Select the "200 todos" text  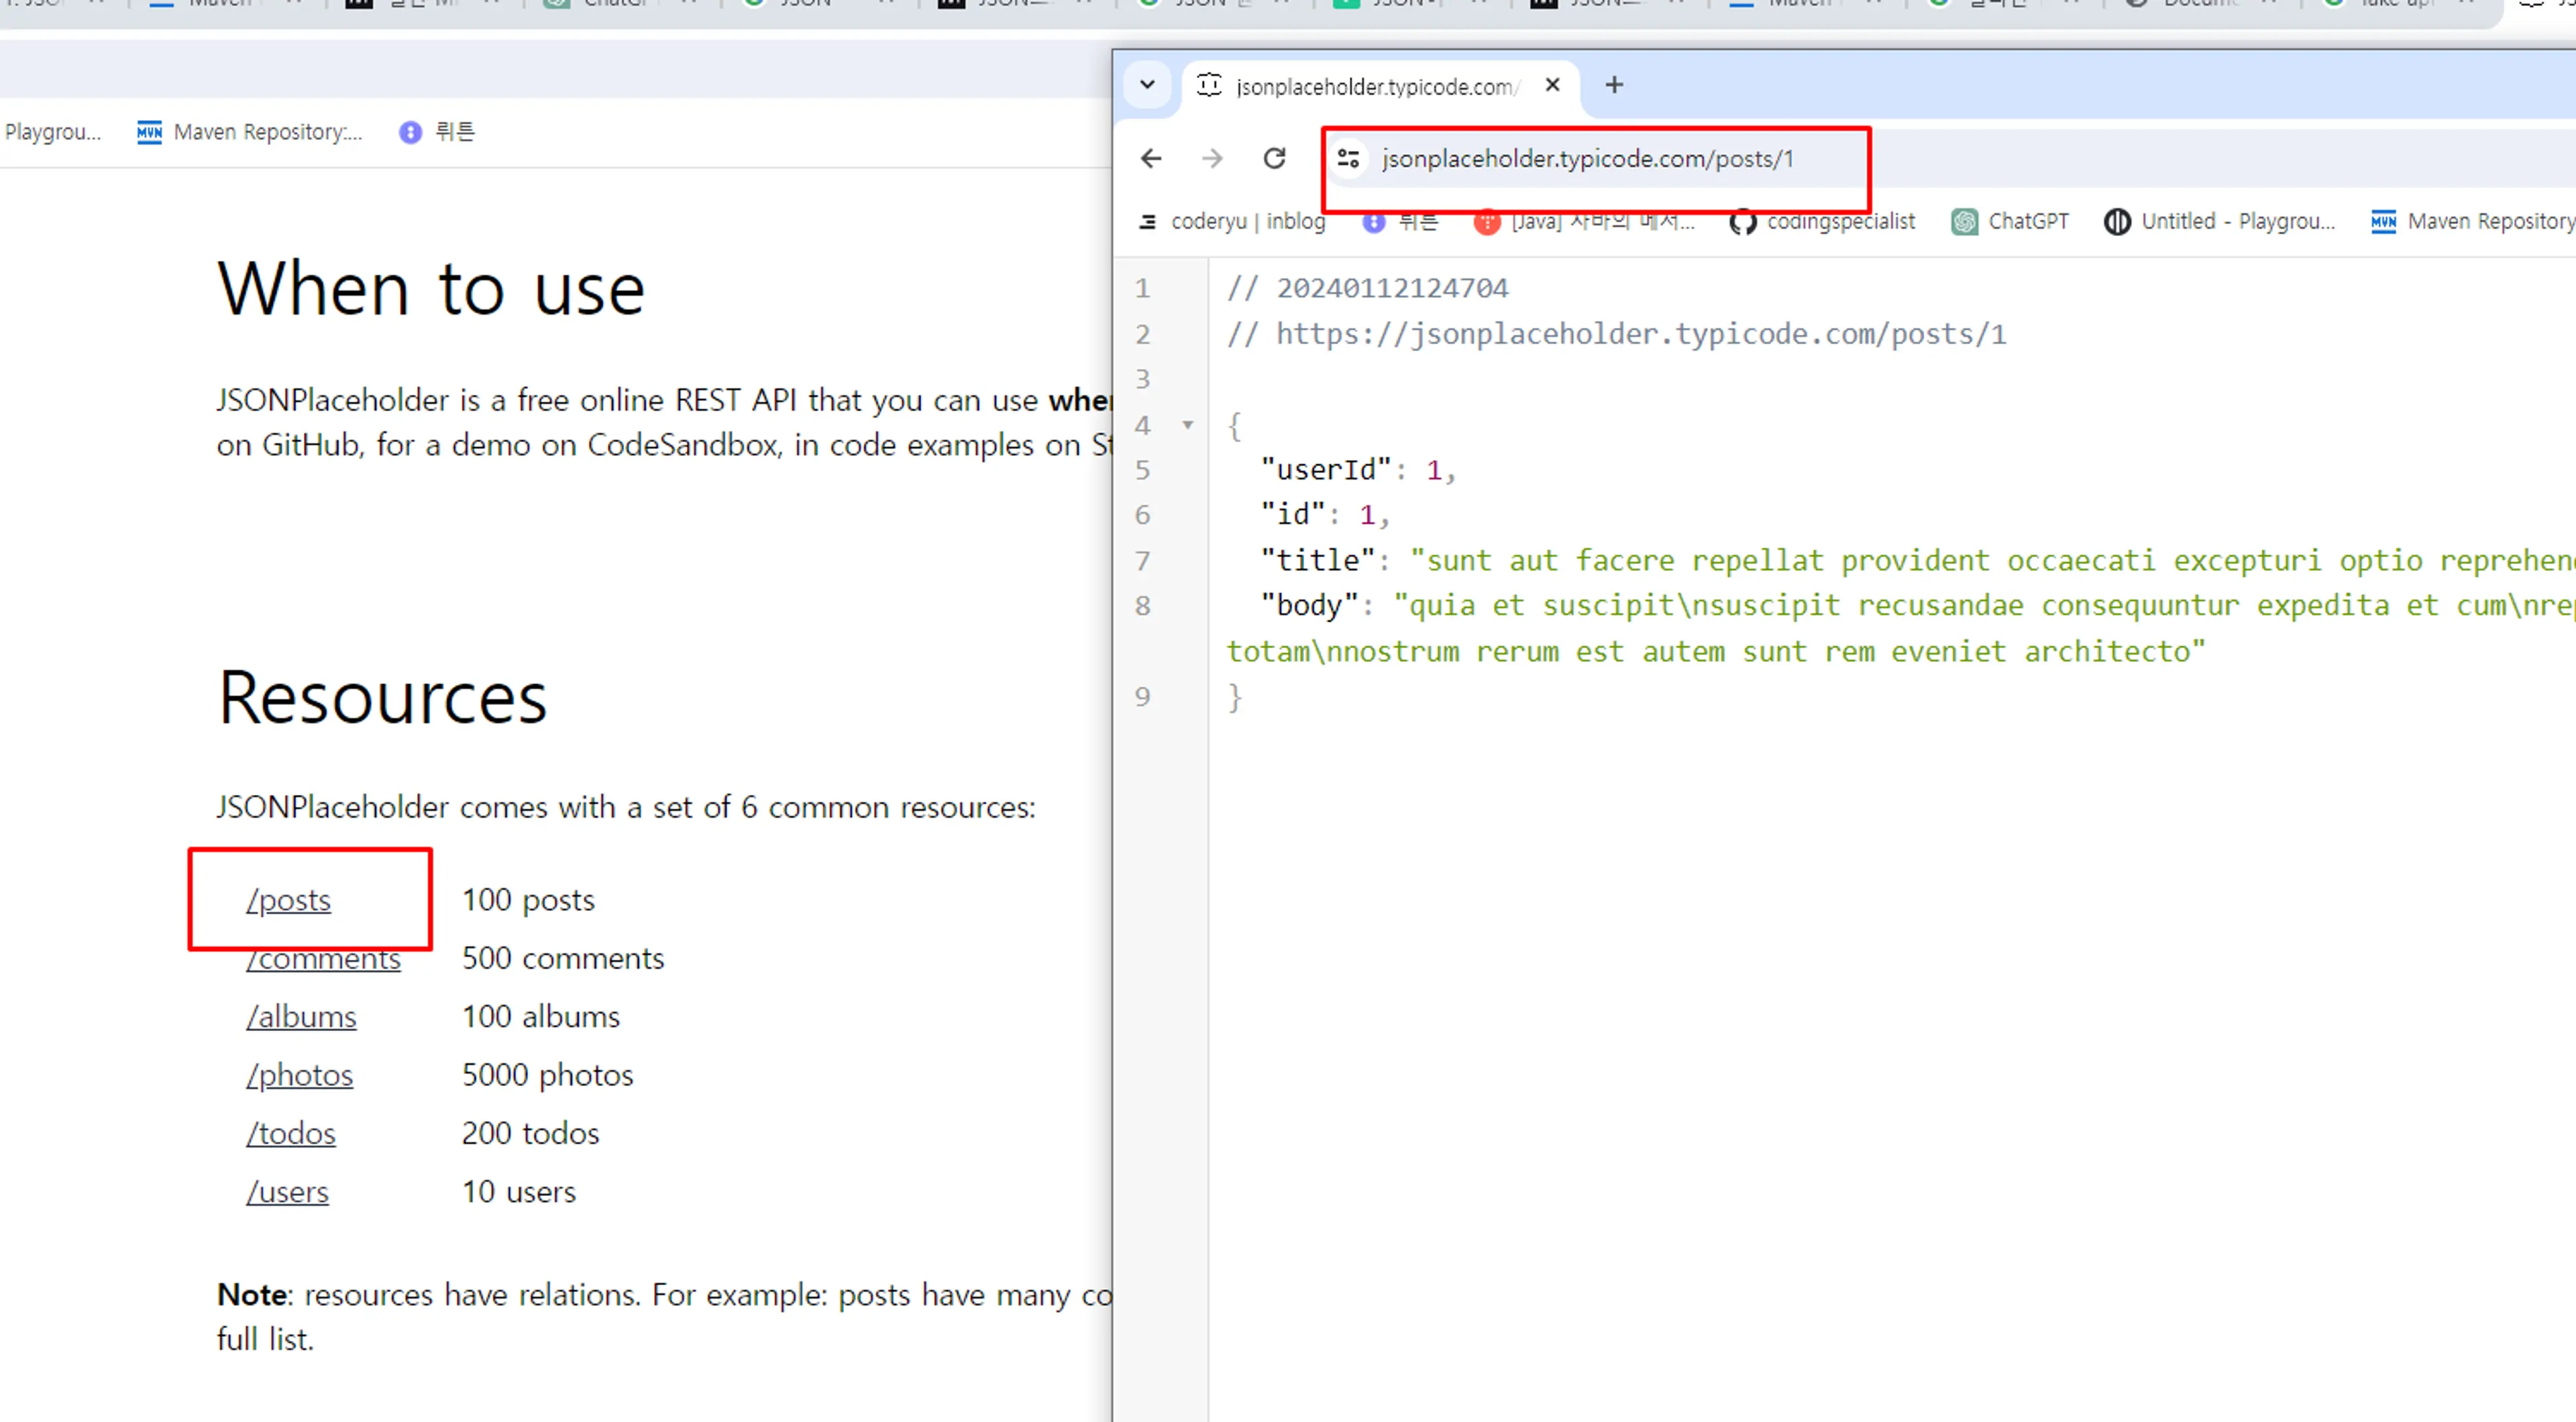click(x=531, y=1133)
